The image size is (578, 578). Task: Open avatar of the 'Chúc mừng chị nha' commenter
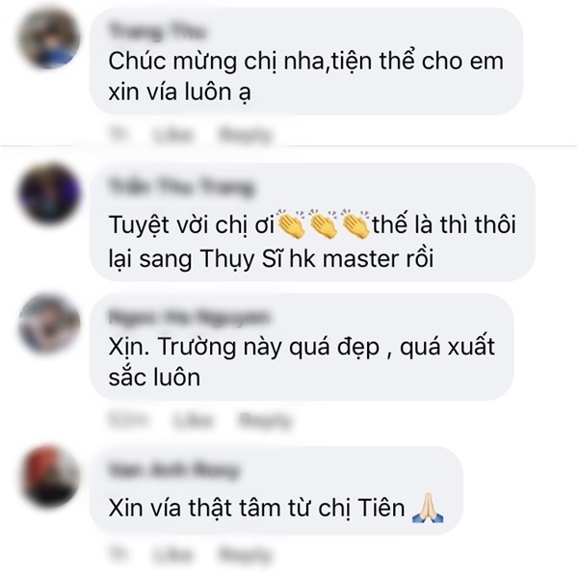[x=49, y=39]
